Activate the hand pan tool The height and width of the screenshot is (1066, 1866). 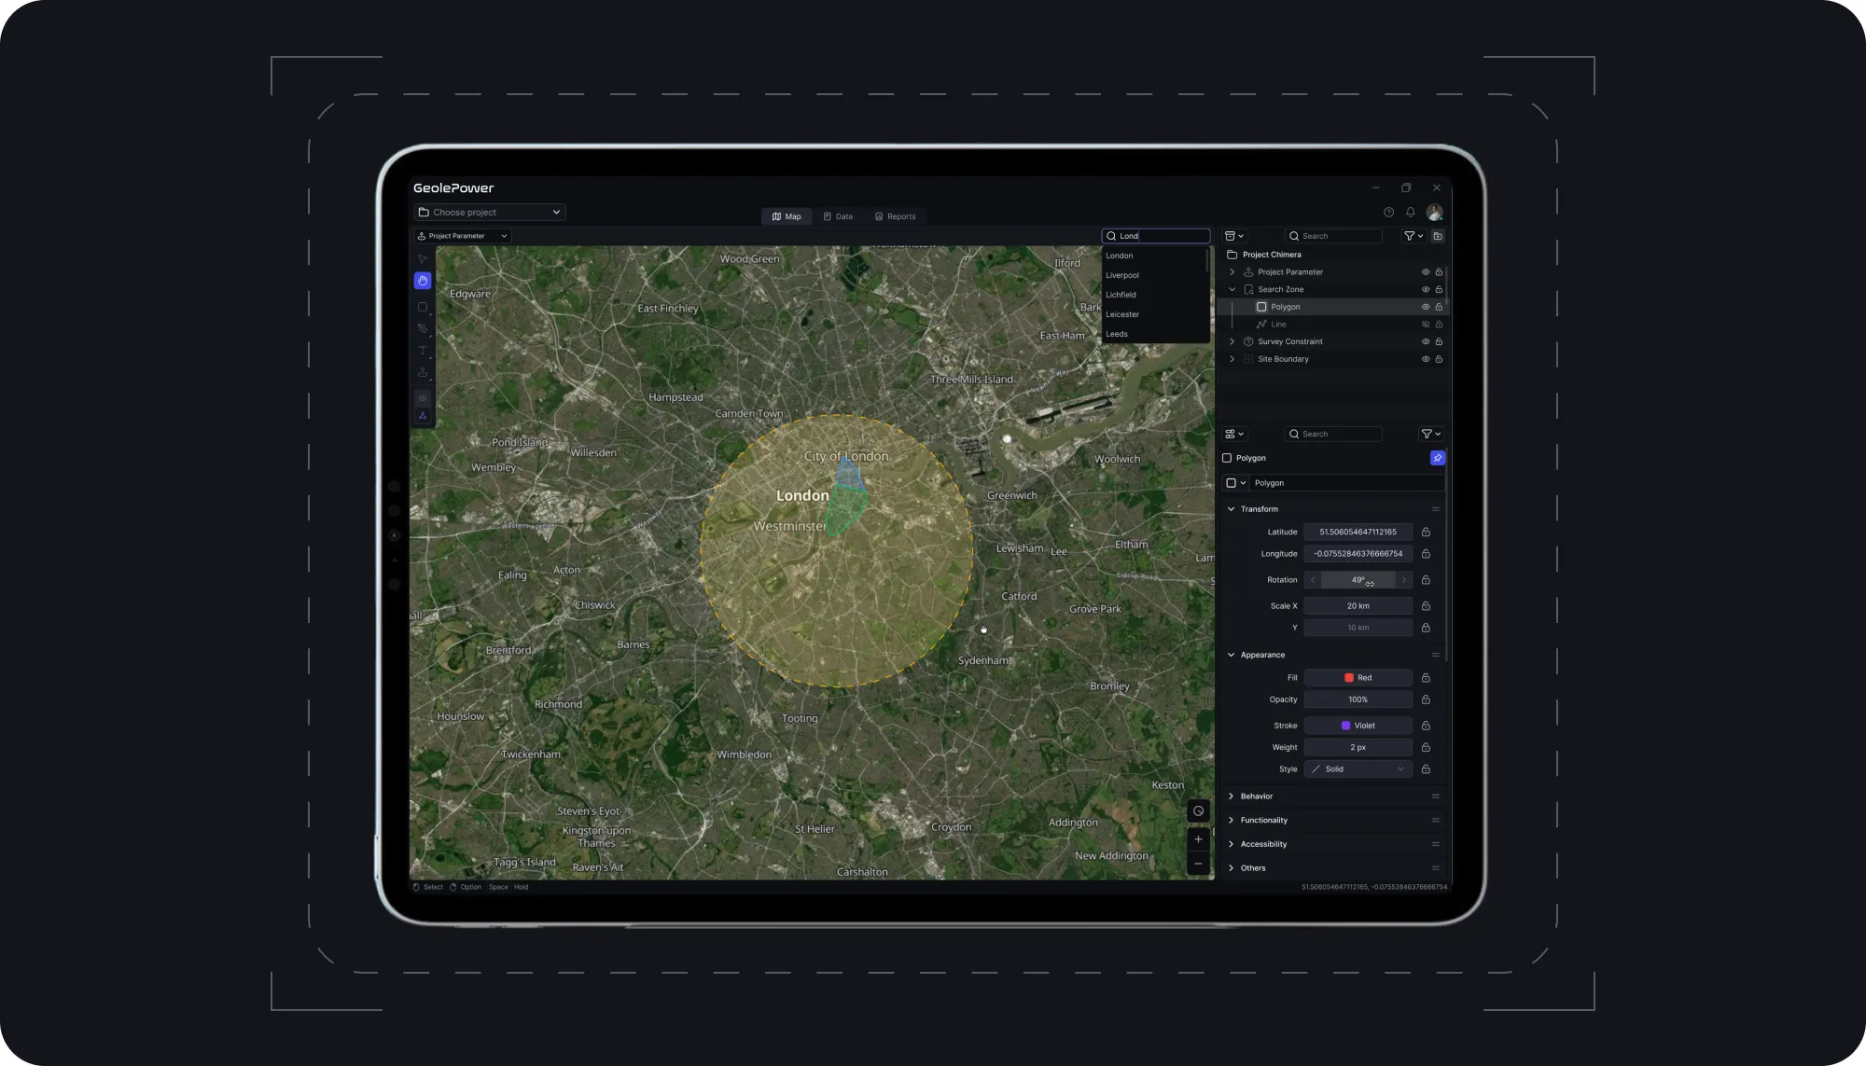point(423,281)
